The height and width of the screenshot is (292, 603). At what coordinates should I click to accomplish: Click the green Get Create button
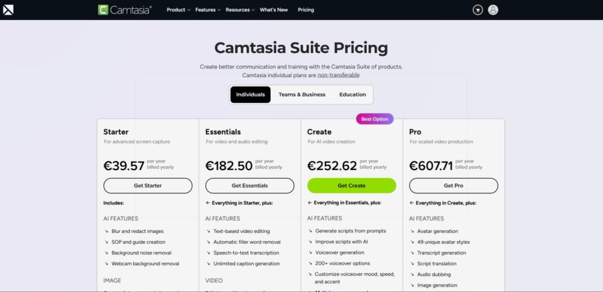(x=352, y=186)
